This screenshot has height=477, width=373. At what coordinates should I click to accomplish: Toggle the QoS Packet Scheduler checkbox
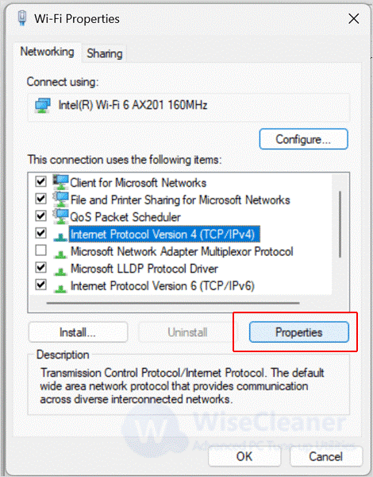point(40,216)
